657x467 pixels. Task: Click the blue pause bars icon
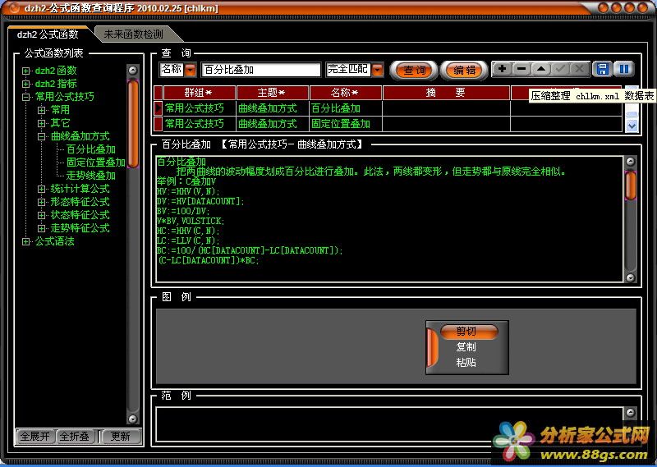coord(624,69)
